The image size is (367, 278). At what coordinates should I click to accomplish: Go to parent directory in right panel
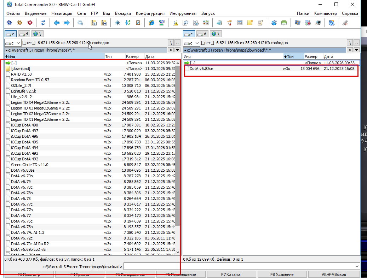356,43
